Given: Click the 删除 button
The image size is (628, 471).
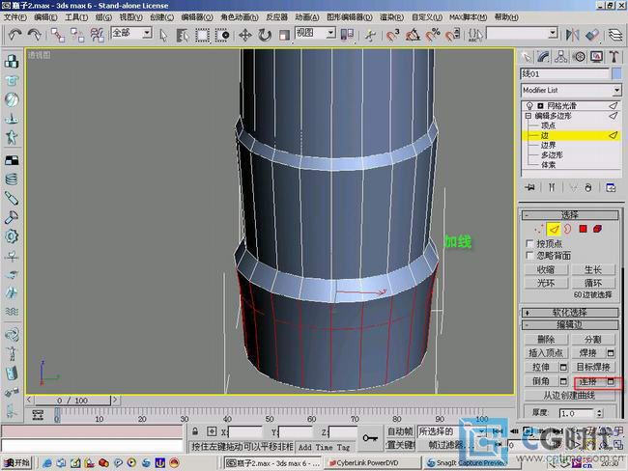Looking at the screenshot, I should pos(546,340).
